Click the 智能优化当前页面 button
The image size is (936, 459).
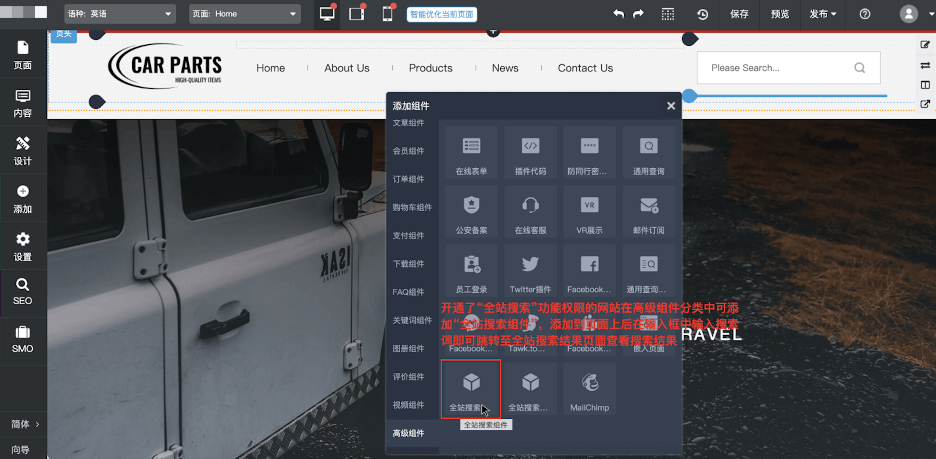(441, 14)
